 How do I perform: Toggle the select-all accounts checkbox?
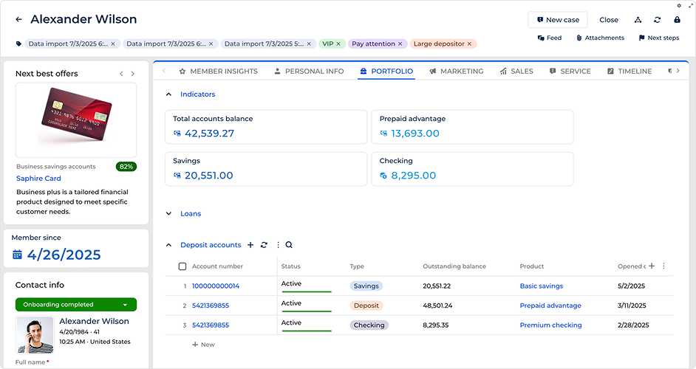point(182,266)
